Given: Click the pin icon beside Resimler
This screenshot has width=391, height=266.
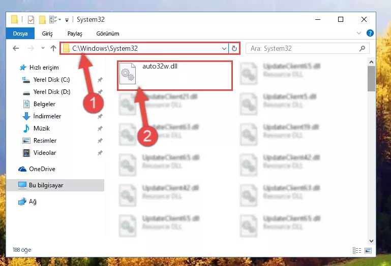Looking at the screenshot, I should (100, 141).
